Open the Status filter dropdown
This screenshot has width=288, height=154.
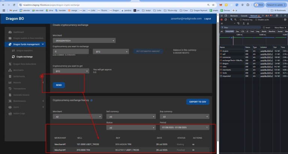click(131, 127)
